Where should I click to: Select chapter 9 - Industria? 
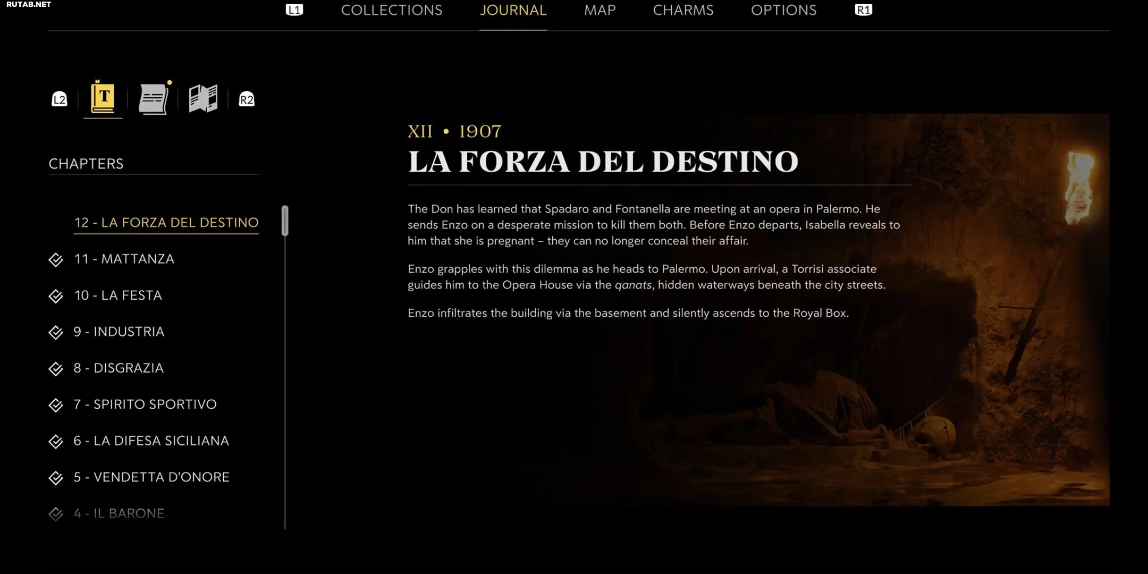(119, 332)
